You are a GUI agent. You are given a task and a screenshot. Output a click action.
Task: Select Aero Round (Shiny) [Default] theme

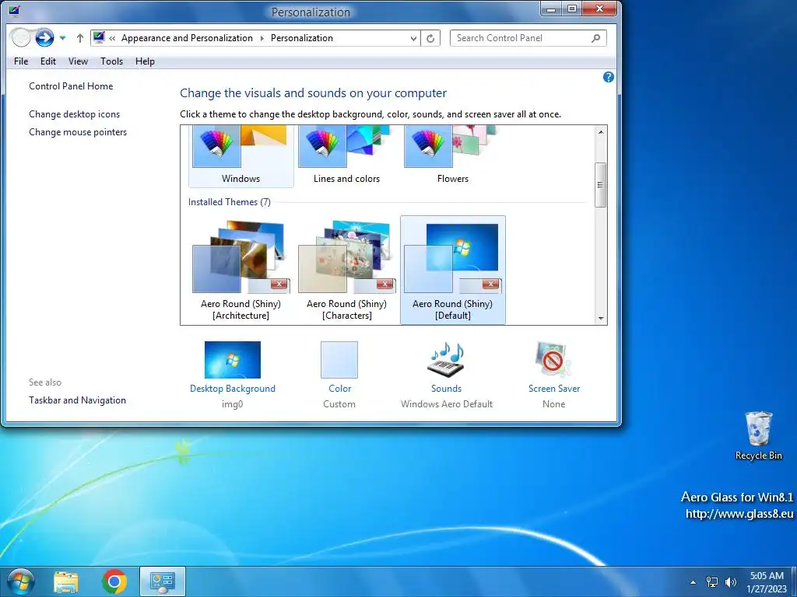click(x=453, y=270)
